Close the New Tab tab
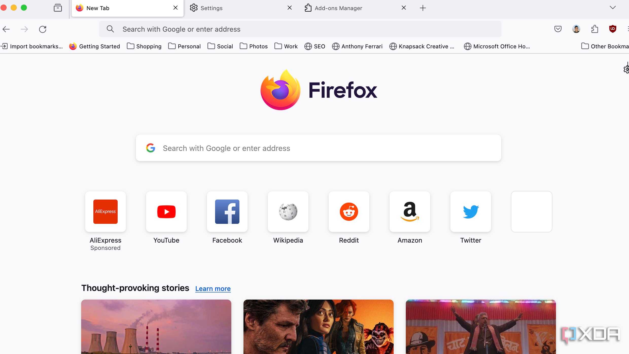 coord(176,8)
